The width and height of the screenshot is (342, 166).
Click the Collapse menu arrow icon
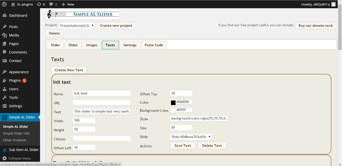[5, 158]
